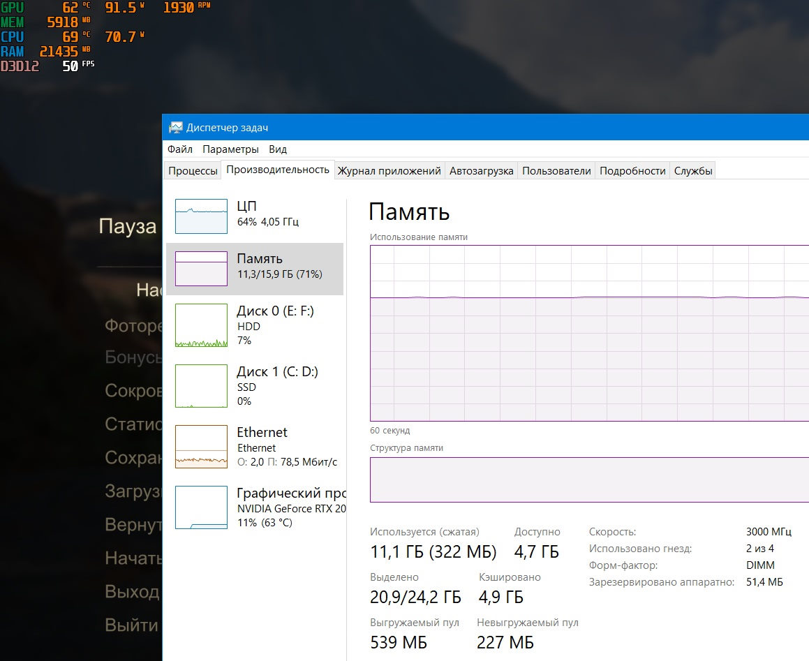Open the Службы tab
Viewport: 809px width, 661px height.
point(693,171)
